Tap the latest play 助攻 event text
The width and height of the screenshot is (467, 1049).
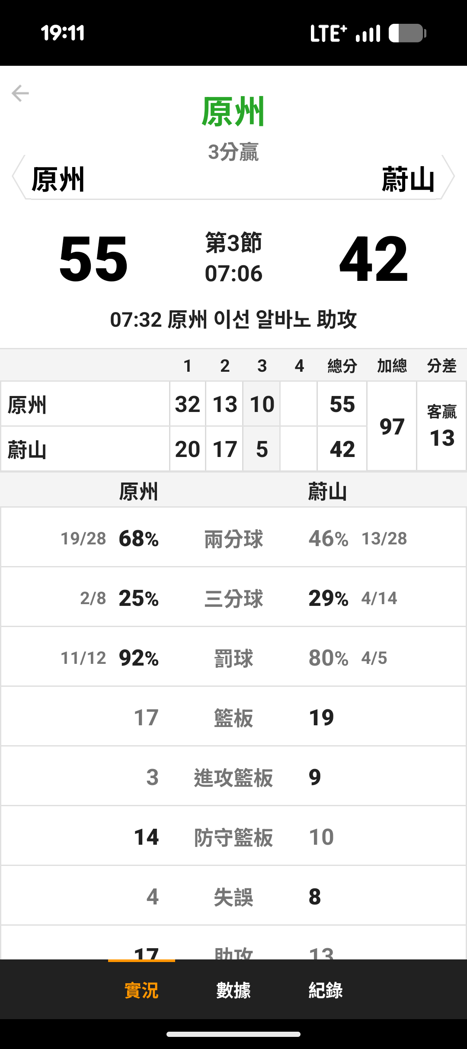[233, 320]
